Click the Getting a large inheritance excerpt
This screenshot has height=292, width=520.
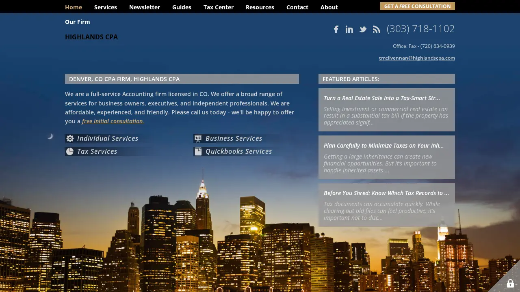380,163
